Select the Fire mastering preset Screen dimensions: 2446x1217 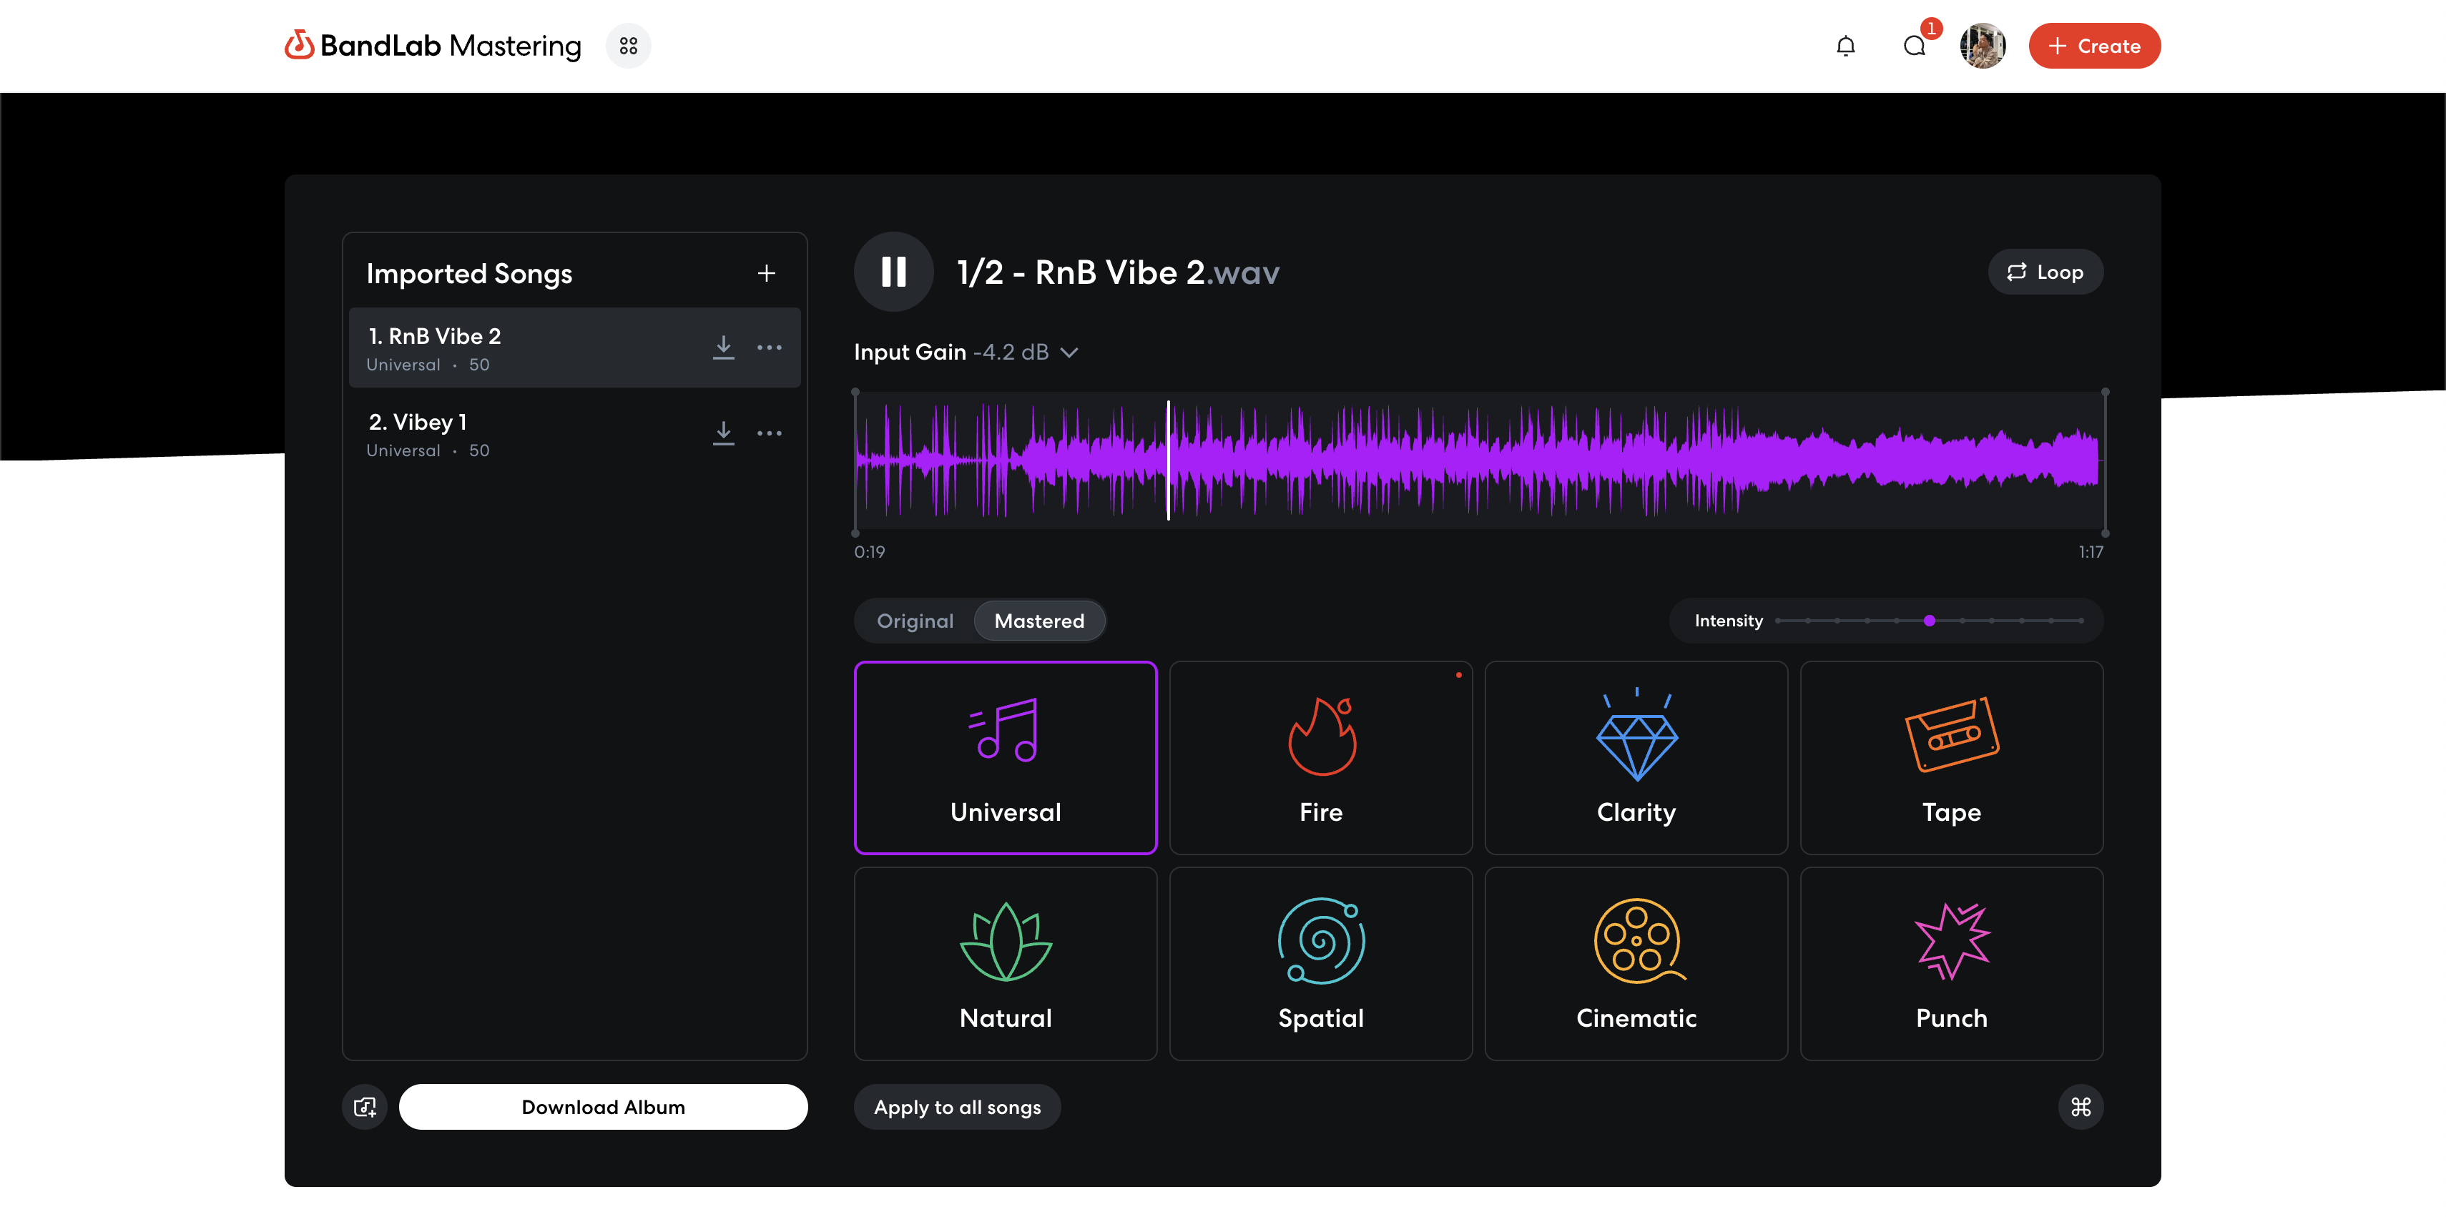(x=1320, y=757)
